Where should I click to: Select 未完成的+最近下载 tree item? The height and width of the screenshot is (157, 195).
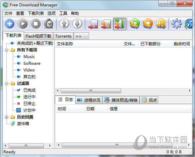pos(35,43)
